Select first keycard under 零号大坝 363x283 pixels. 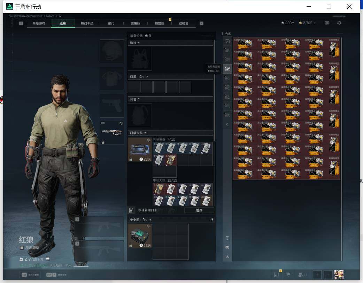[x=159, y=189]
